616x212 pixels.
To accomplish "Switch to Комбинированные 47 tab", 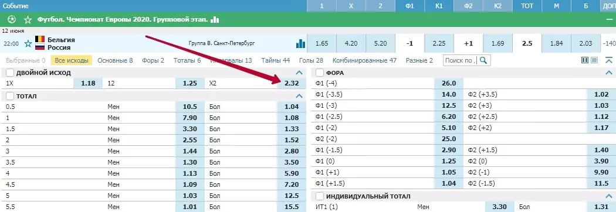I will click(x=364, y=60).
